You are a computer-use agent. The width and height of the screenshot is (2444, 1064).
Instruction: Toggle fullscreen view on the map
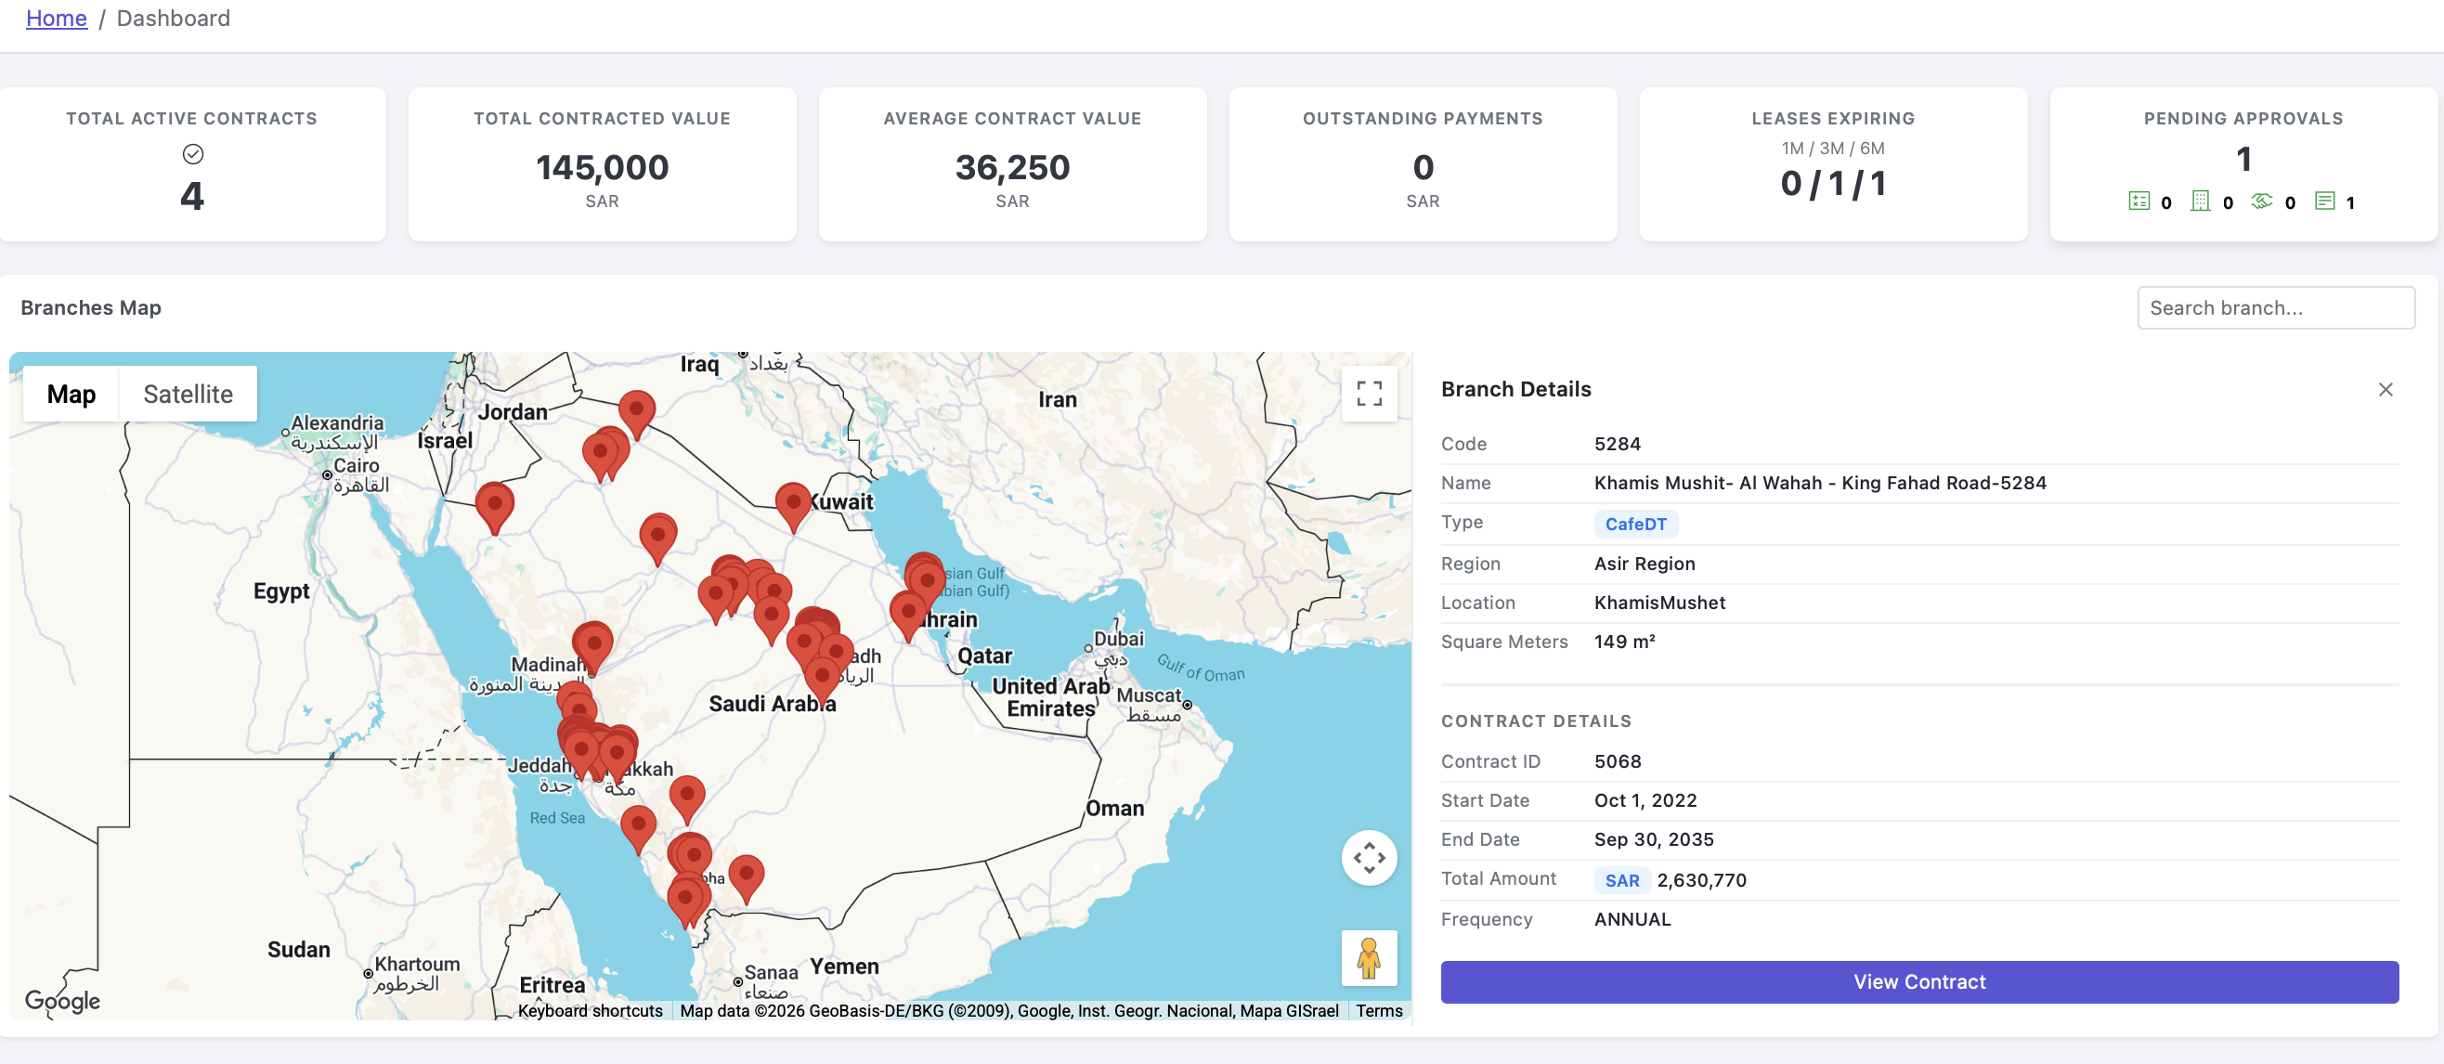click(x=1368, y=394)
